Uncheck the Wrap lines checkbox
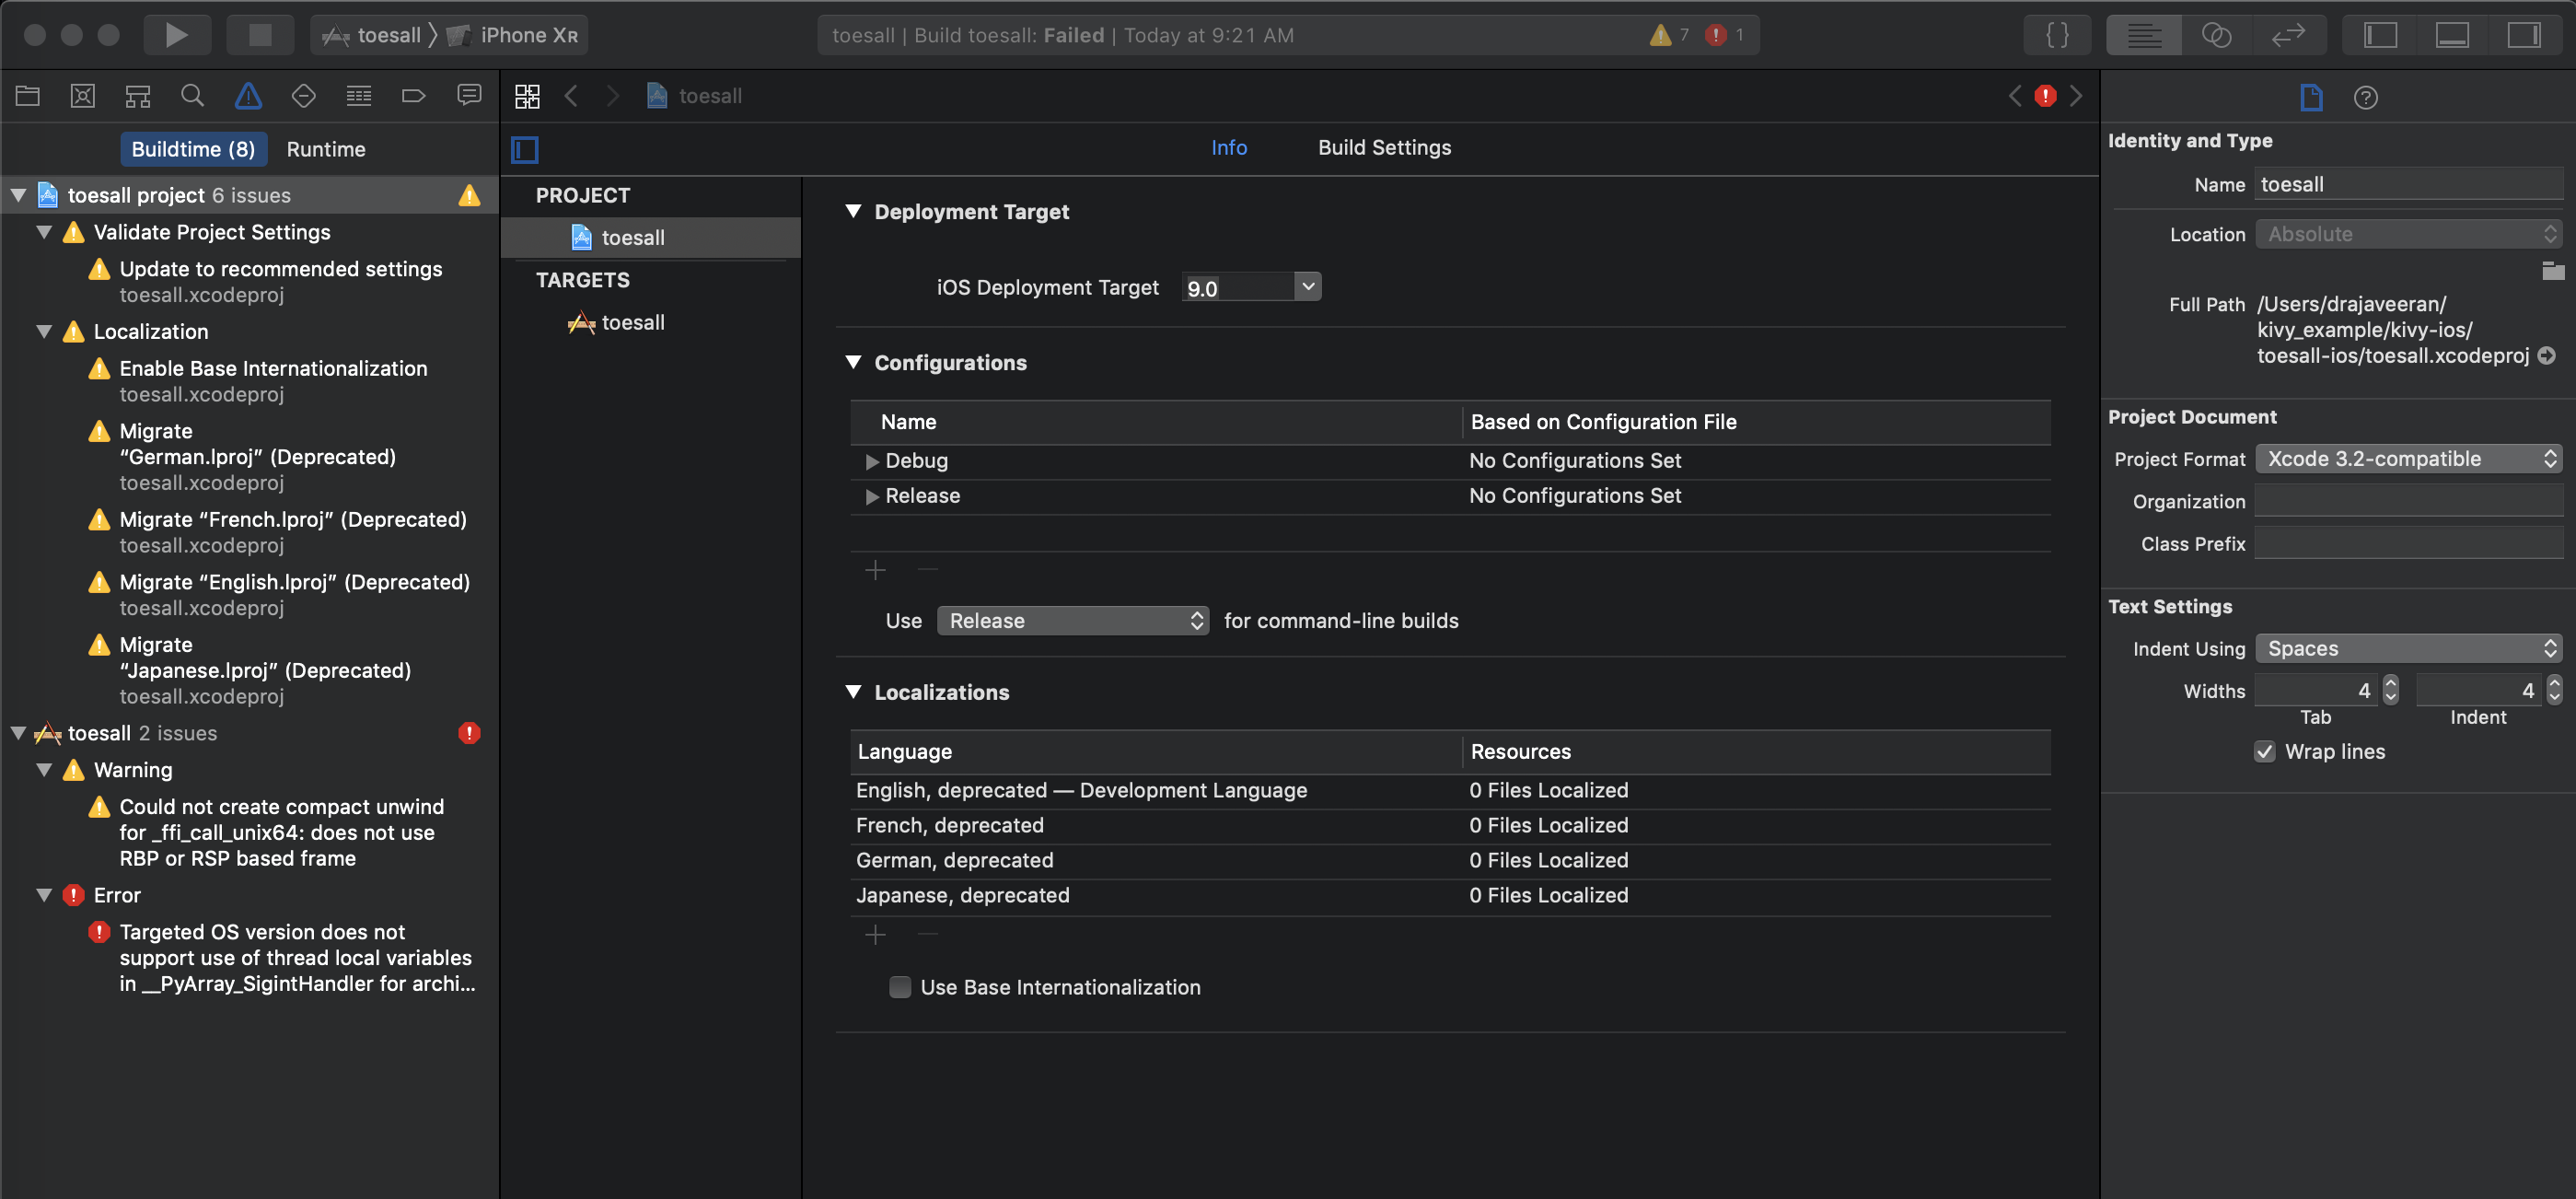 [2265, 751]
